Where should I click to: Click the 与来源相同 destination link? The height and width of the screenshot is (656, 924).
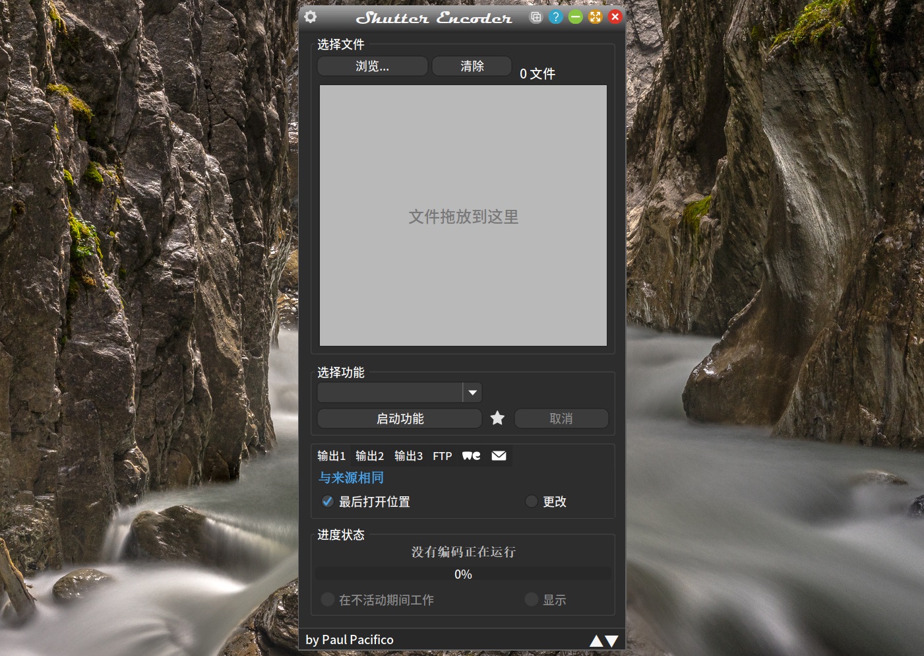(x=351, y=477)
